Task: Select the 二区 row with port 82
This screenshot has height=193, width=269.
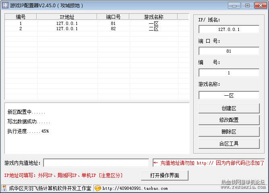Action: point(97,29)
